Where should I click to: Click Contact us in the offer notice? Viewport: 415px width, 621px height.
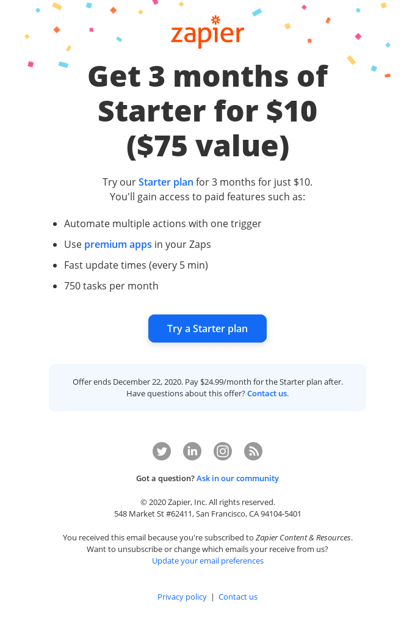coord(267,394)
